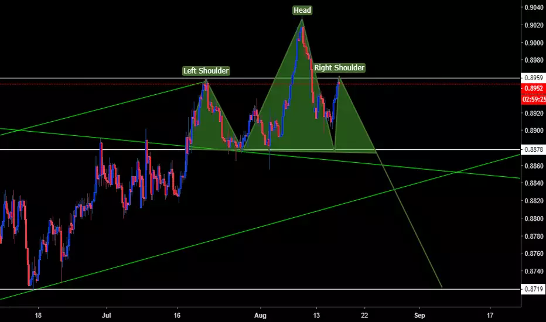
Task: Click the 13 date label on time axis
Action: (x=316, y=316)
